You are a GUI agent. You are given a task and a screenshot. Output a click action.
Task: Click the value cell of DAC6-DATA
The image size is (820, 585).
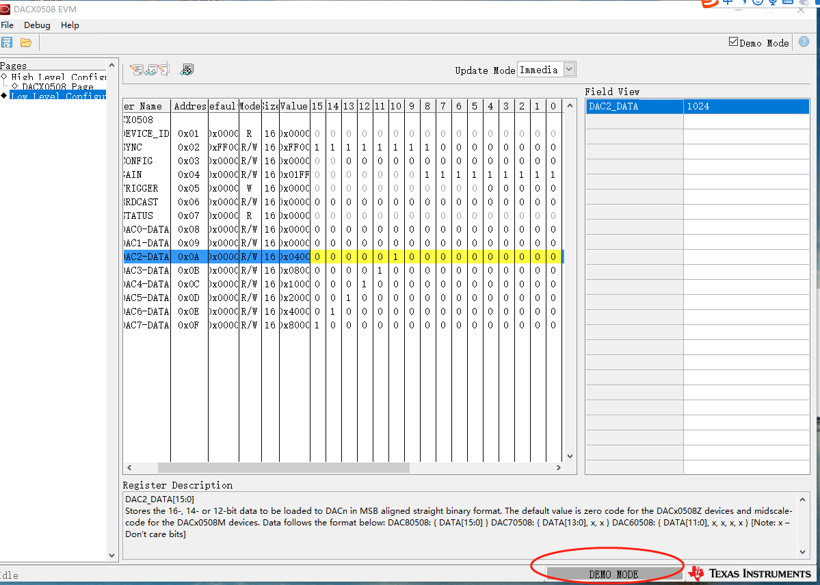[295, 311]
